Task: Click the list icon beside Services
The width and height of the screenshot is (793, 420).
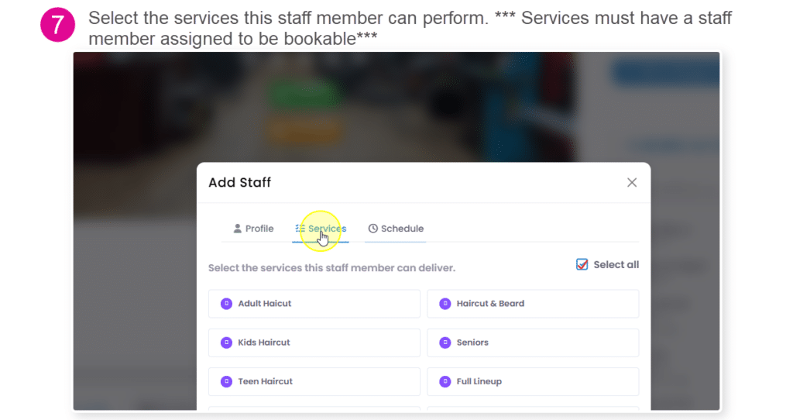Action: pyautogui.click(x=300, y=229)
